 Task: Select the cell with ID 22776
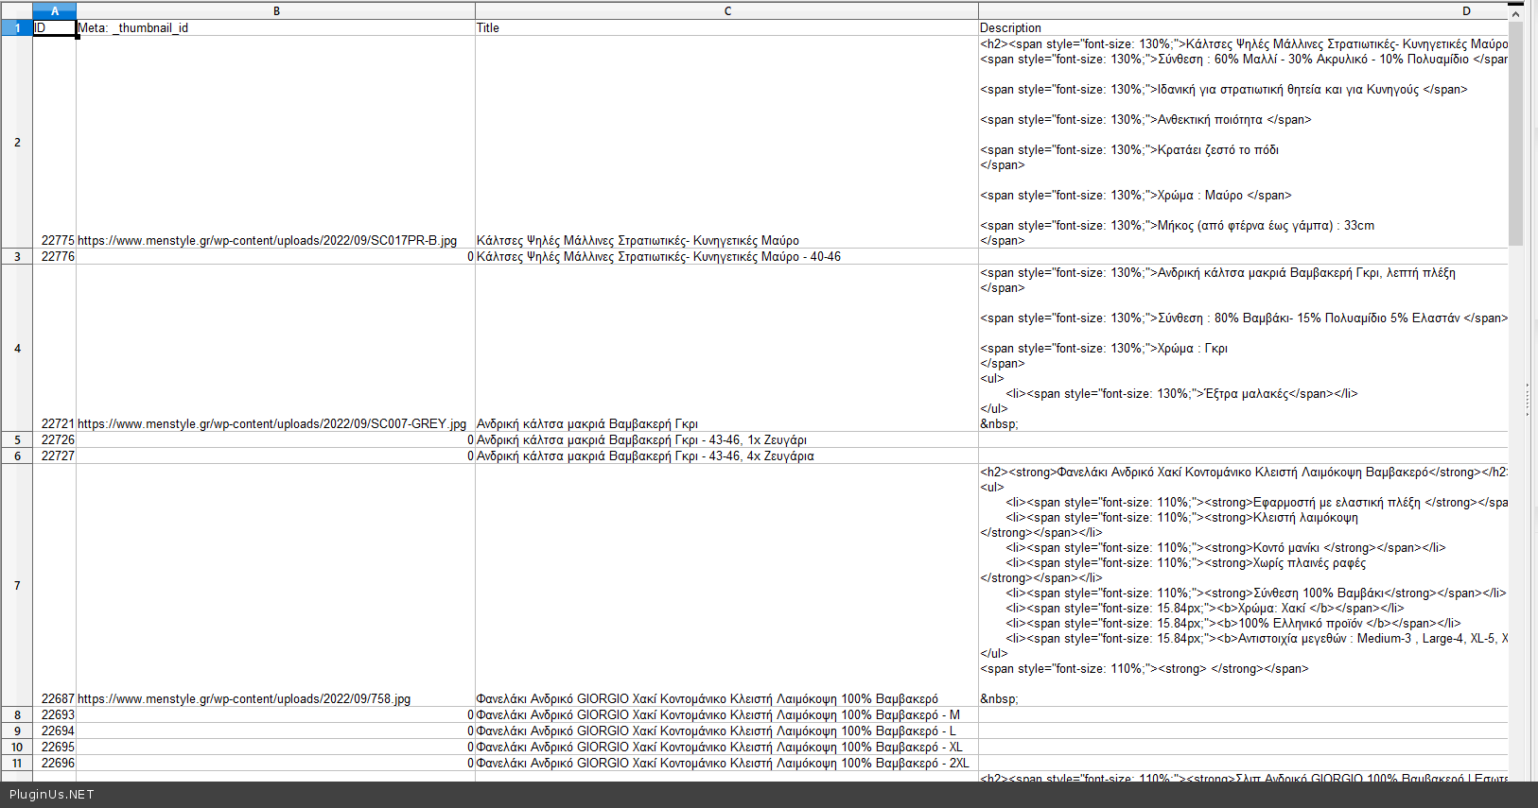coord(55,257)
